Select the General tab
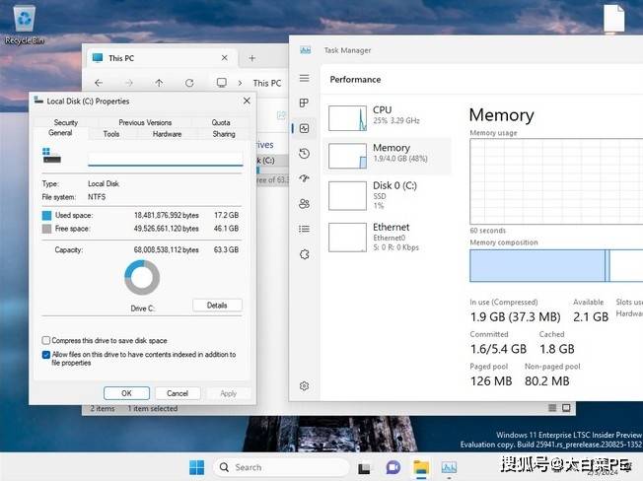 [x=60, y=133]
